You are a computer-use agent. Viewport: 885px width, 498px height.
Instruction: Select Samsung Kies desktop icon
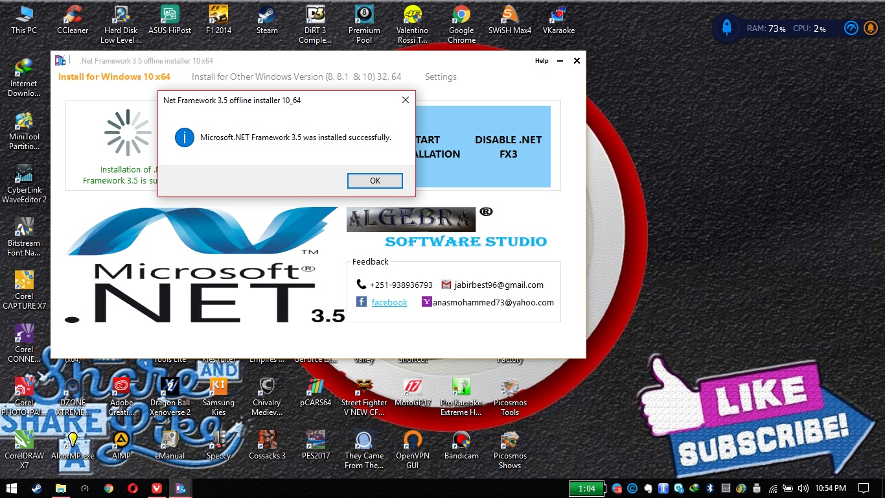pyautogui.click(x=218, y=397)
